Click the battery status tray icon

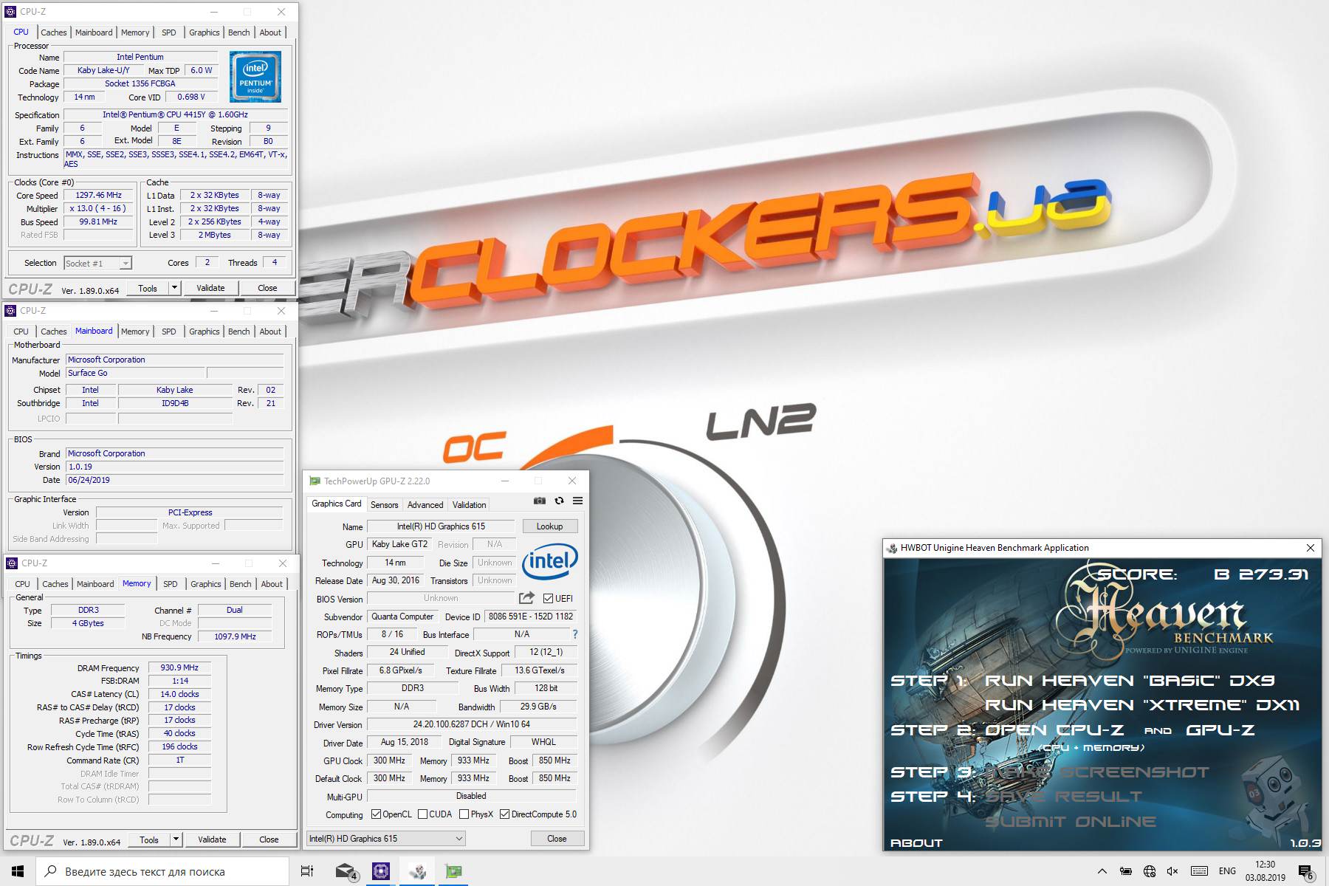tap(1126, 871)
